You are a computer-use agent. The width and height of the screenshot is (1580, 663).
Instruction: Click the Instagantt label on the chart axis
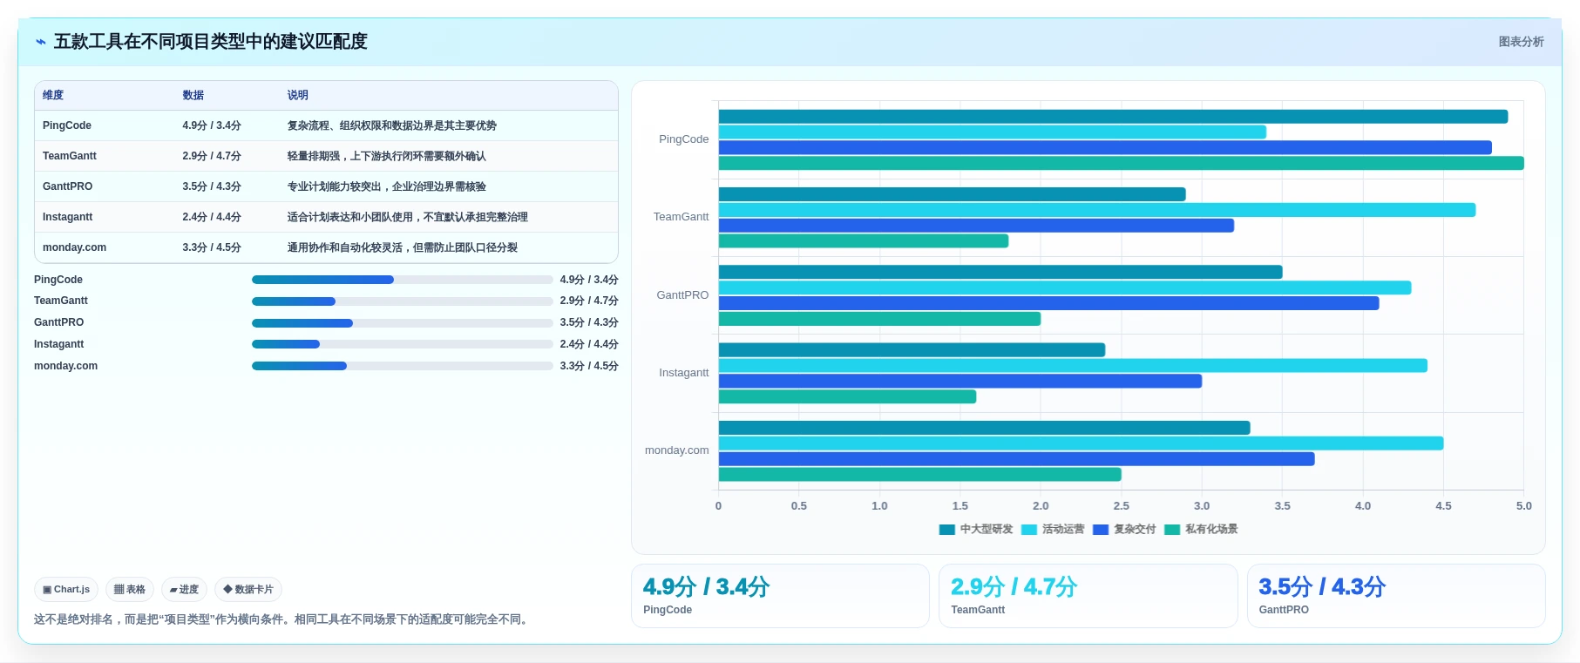click(x=684, y=373)
